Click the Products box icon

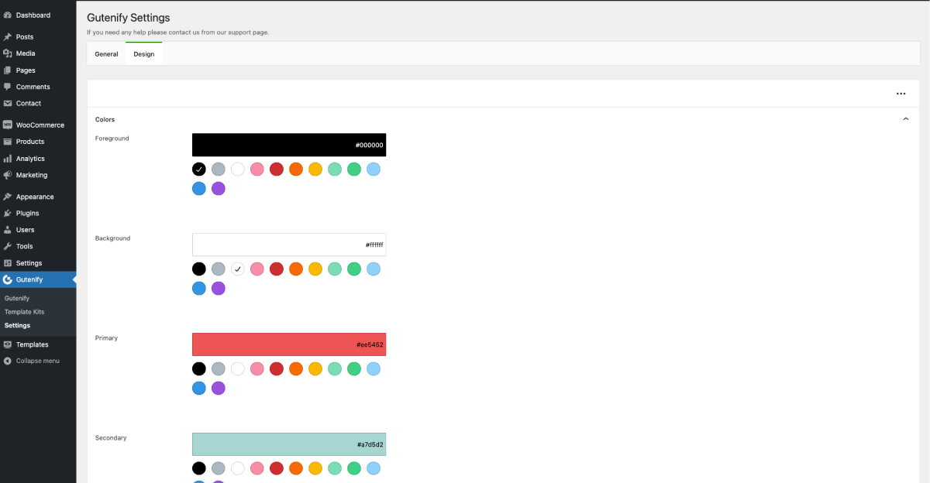(x=8, y=142)
